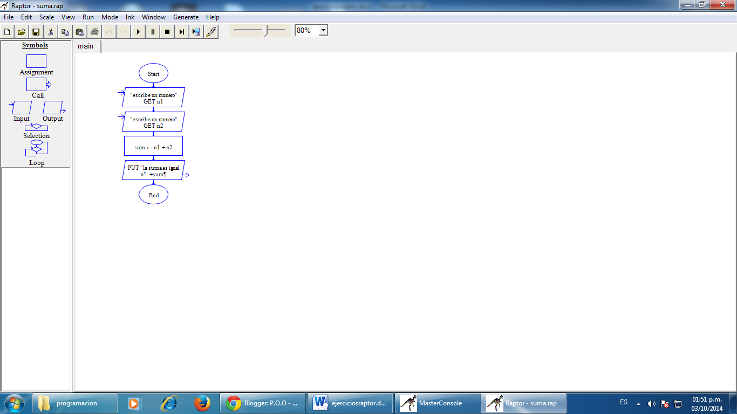Click the volume speaker tray icon
The height and width of the screenshot is (414, 737).
click(x=652, y=403)
